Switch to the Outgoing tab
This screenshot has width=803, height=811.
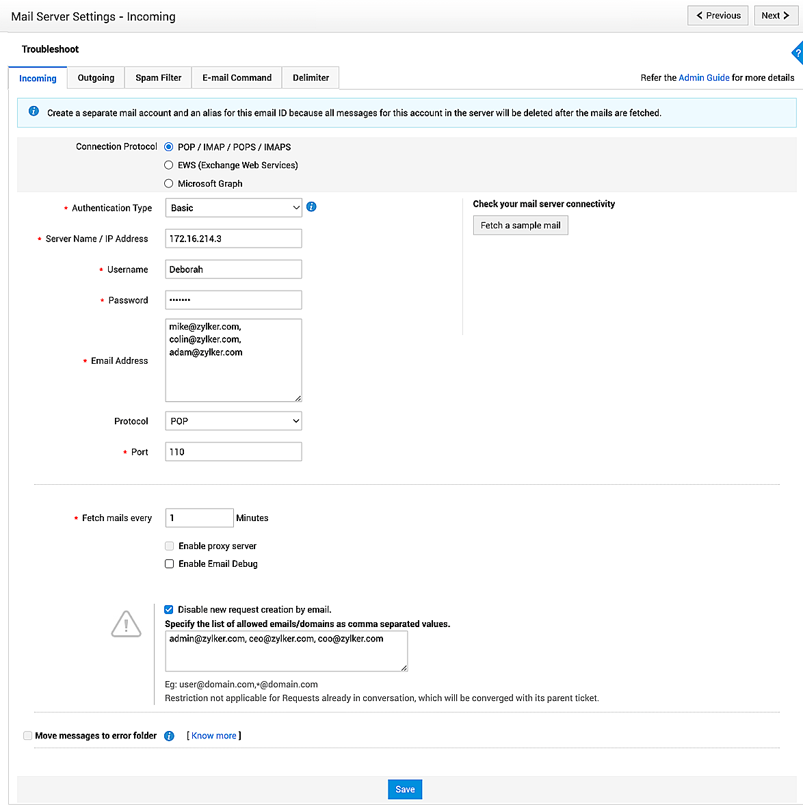click(96, 78)
